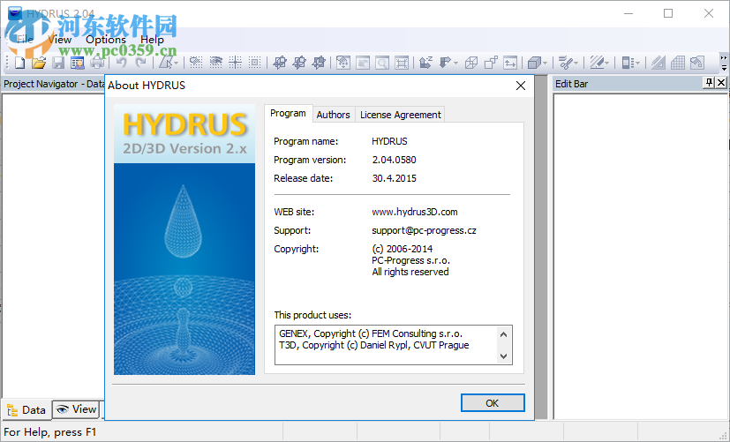
Task: Click the pan/move view icon
Action: click(343, 63)
